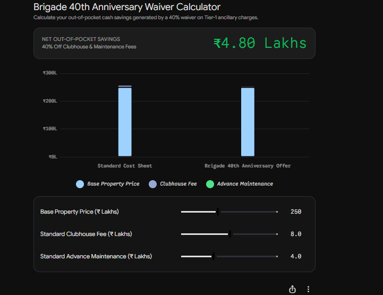Open the three-dot more options menu

(308, 289)
